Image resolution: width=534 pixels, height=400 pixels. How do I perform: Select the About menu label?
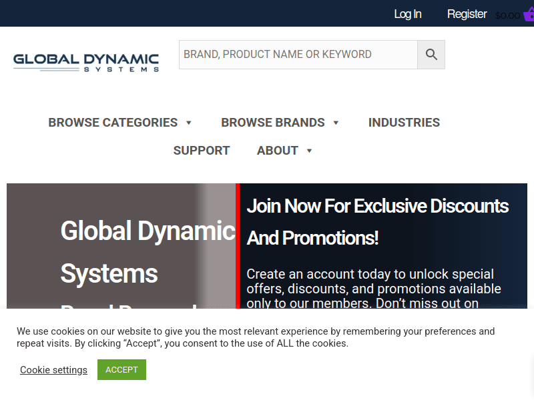pyautogui.click(x=277, y=151)
